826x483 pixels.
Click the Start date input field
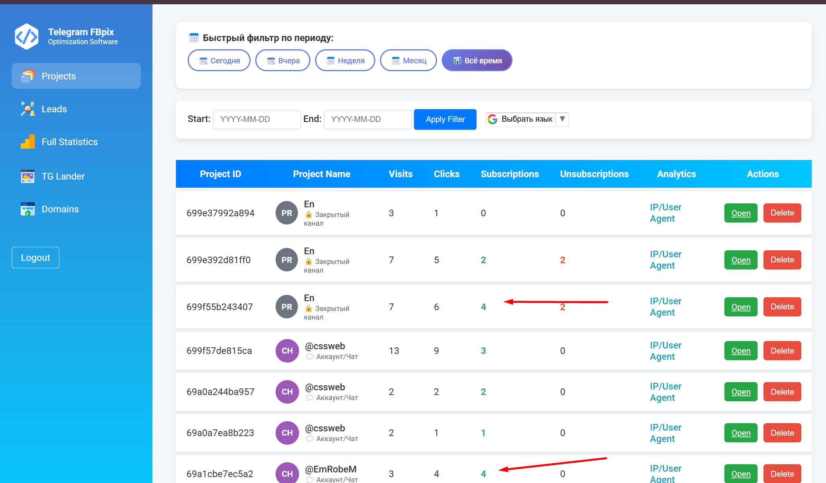(x=256, y=119)
